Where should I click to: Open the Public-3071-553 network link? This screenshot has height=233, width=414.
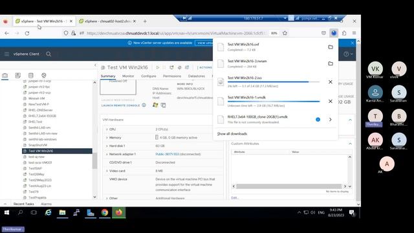(x=167, y=154)
